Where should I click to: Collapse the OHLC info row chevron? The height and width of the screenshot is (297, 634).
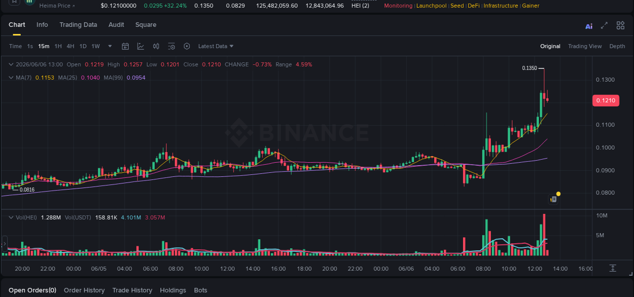[12, 64]
